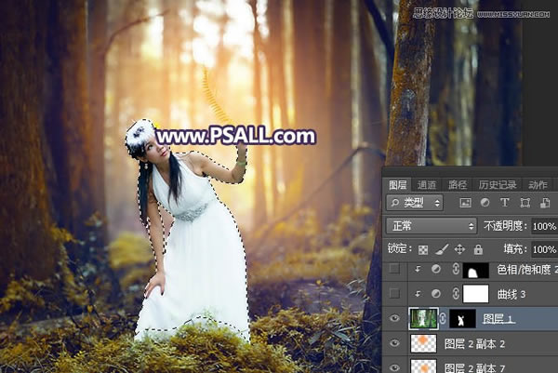This screenshot has height=373, width=558.
Task: Select the 图层 2 副本 7 thumbnail
Action: pyautogui.click(x=423, y=366)
